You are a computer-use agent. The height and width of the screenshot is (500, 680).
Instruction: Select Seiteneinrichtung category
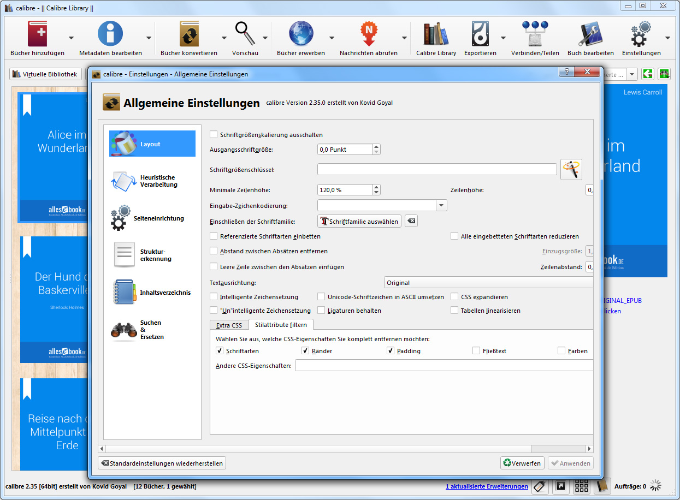click(152, 218)
